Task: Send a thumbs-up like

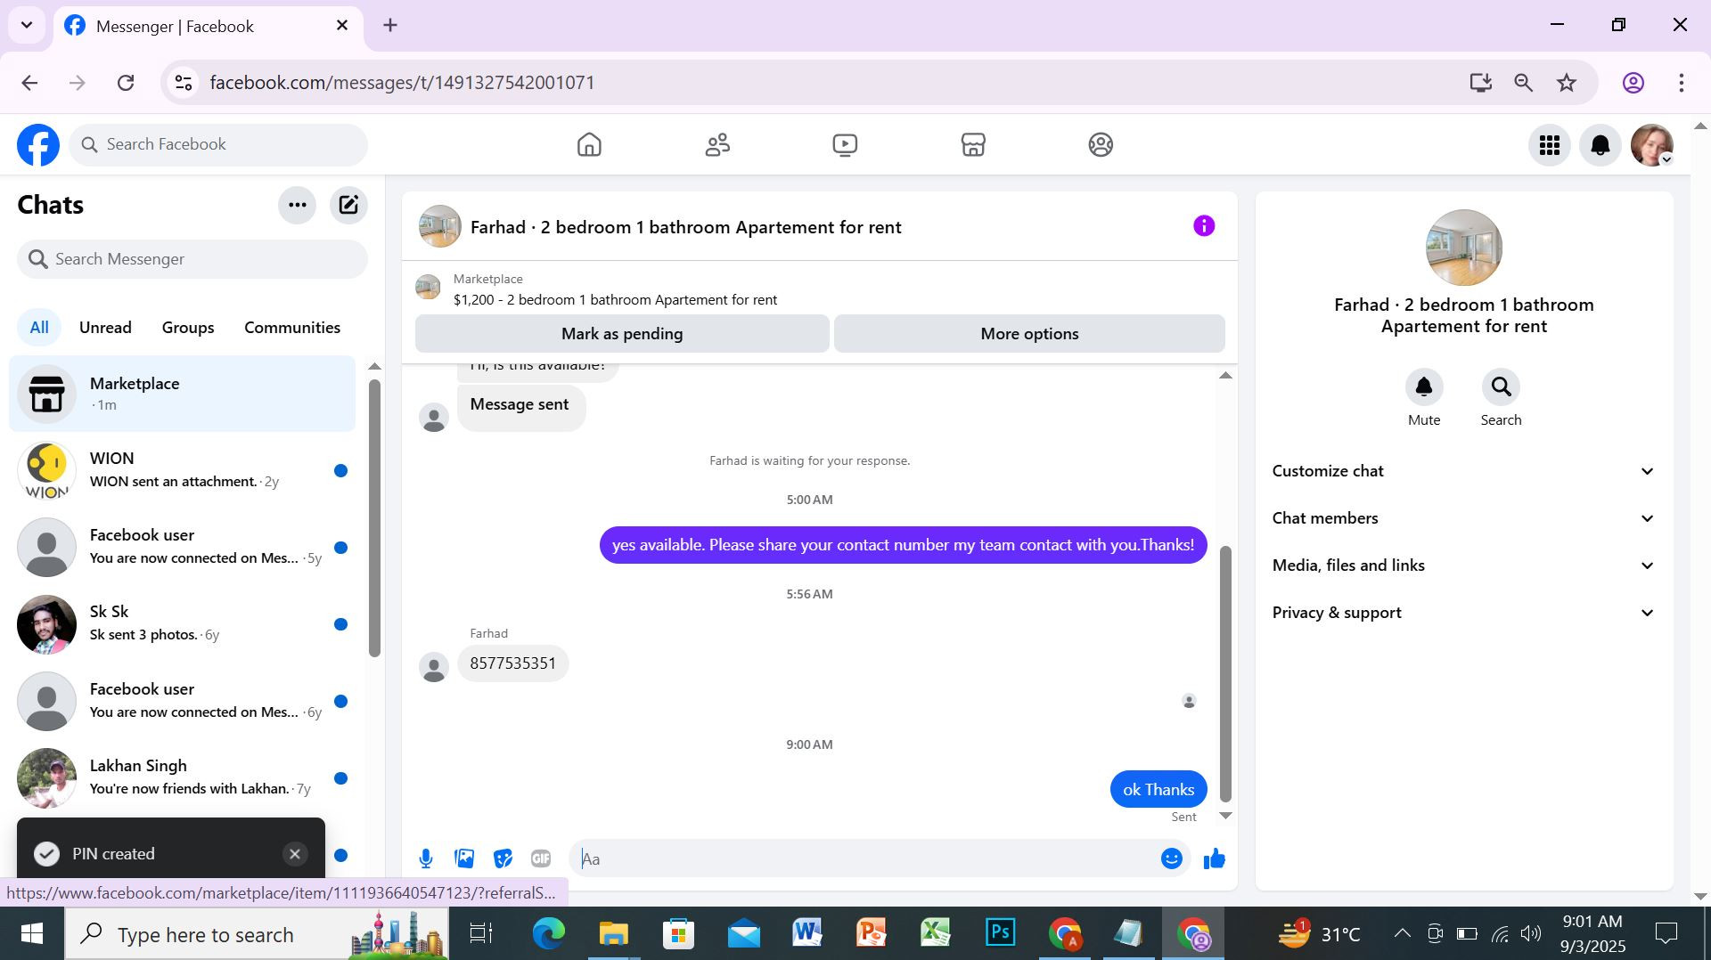Action: [x=1215, y=858]
